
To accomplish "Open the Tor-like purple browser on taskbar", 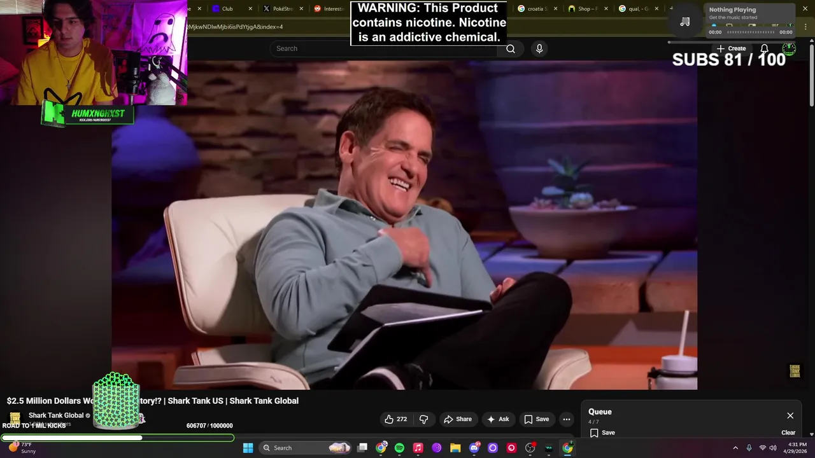I will (437, 448).
